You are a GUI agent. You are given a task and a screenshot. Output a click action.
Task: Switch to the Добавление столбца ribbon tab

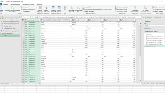click(28, 4)
